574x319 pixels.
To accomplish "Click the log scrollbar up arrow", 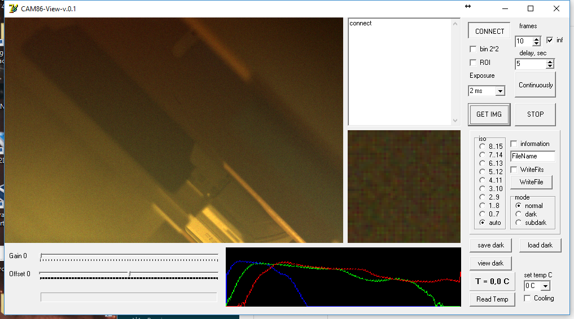I will tap(455, 24).
